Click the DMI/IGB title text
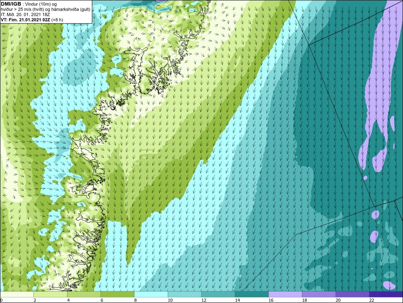 click(11, 4)
